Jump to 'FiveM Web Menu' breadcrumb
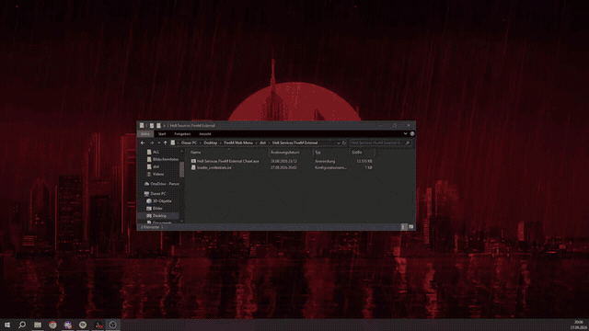Viewport: 589px width, 331px height. pos(238,143)
